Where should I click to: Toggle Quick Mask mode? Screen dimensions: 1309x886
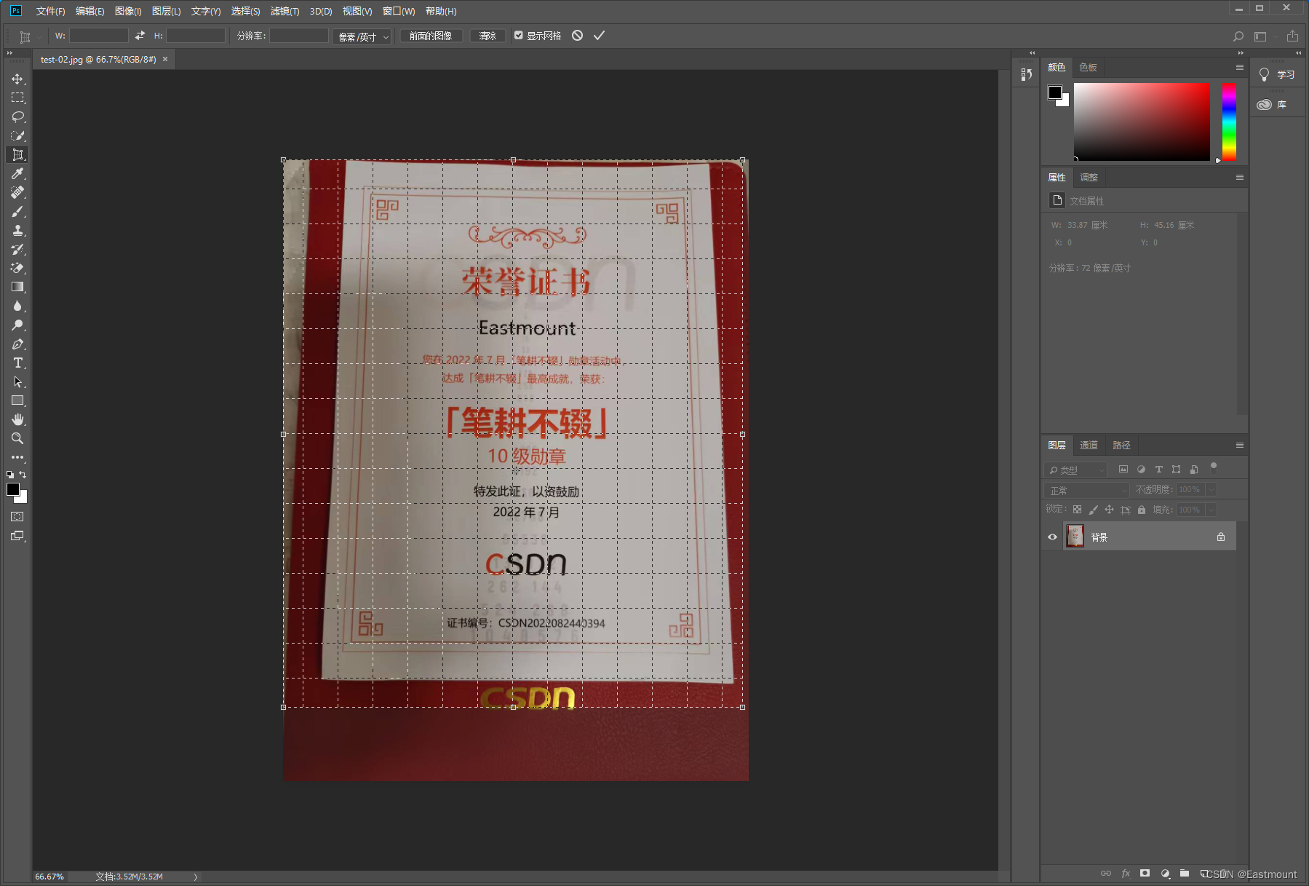(x=17, y=517)
